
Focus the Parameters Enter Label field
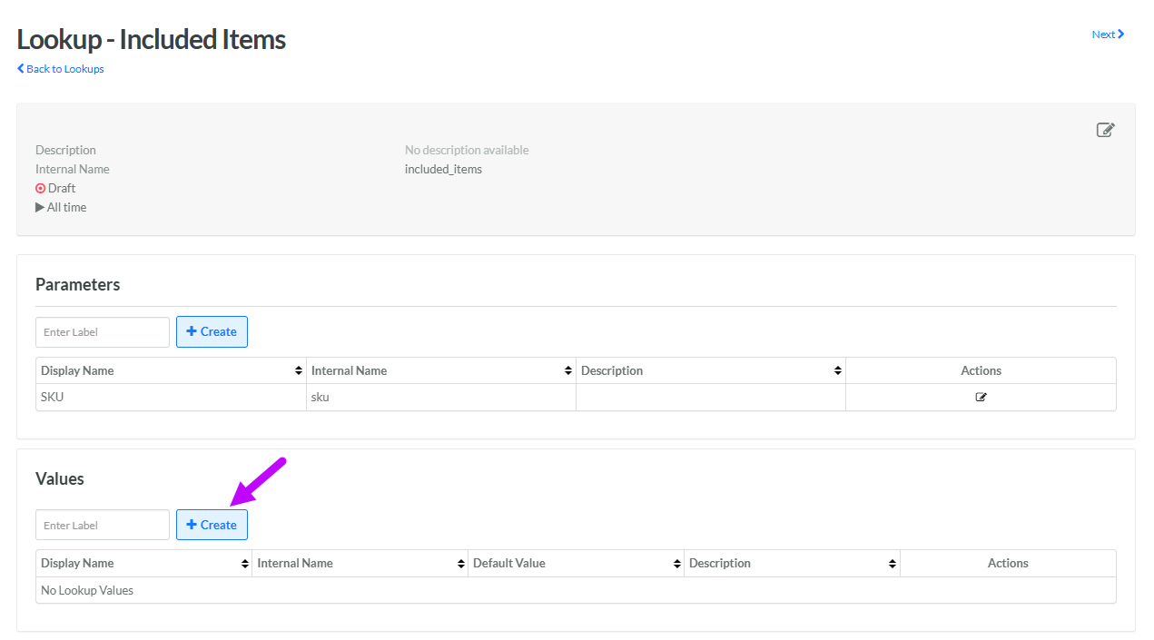tap(103, 331)
